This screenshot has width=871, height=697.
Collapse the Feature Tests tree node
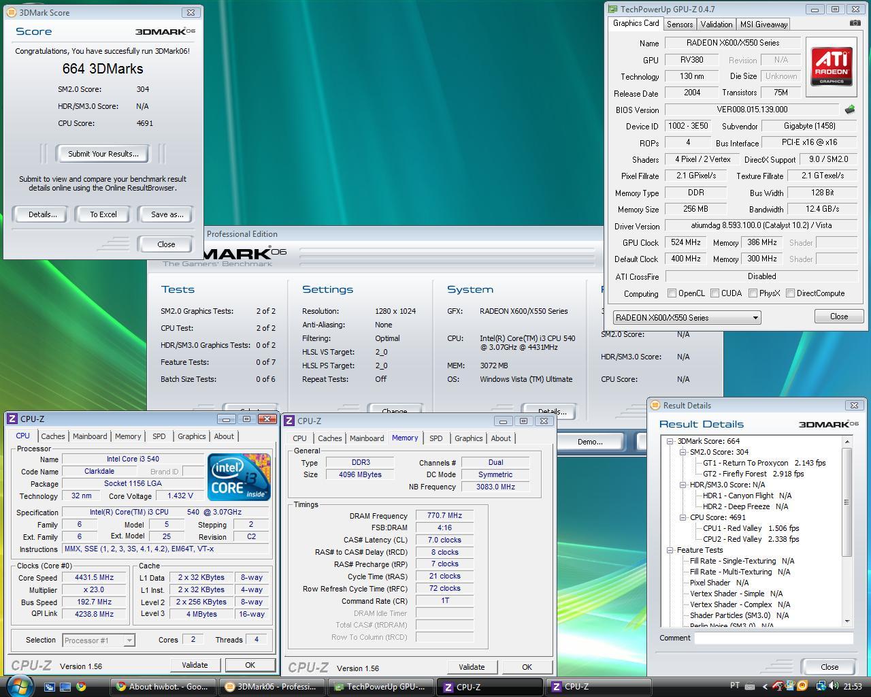[670, 550]
